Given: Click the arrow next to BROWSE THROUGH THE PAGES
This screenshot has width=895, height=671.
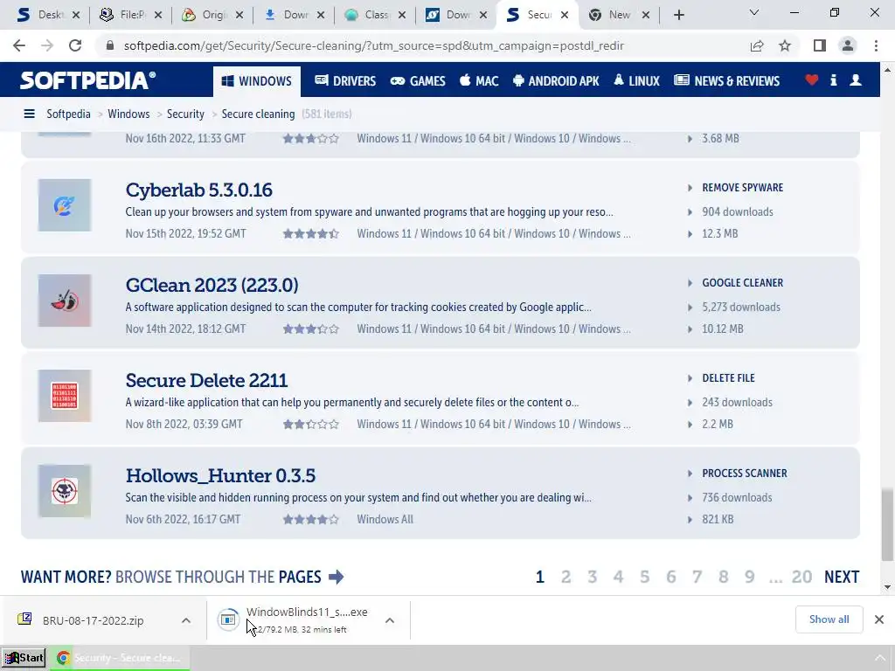Looking at the screenshot, I should click(x=336, y=577).
